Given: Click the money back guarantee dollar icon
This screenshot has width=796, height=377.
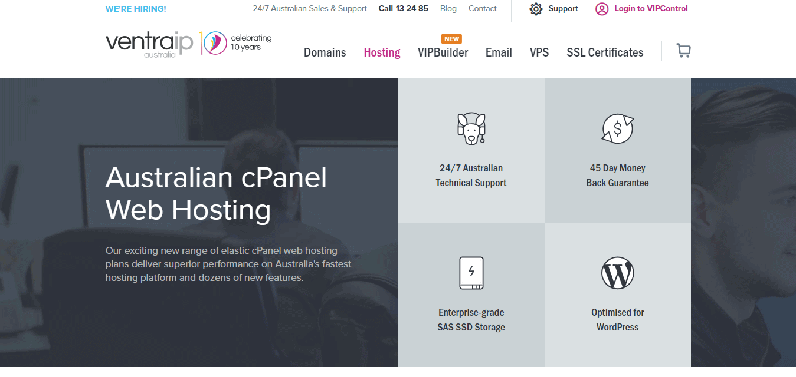Looking at the screenshot, I should [x=617, y=128].
